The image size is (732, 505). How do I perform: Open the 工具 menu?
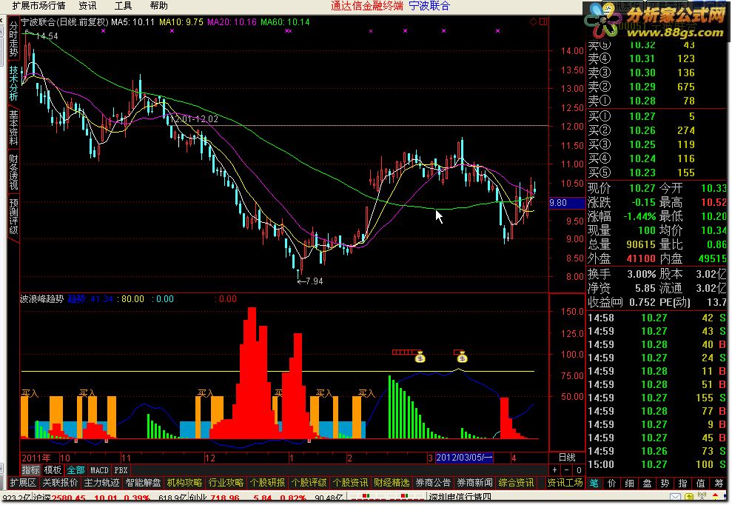[124, 6]
